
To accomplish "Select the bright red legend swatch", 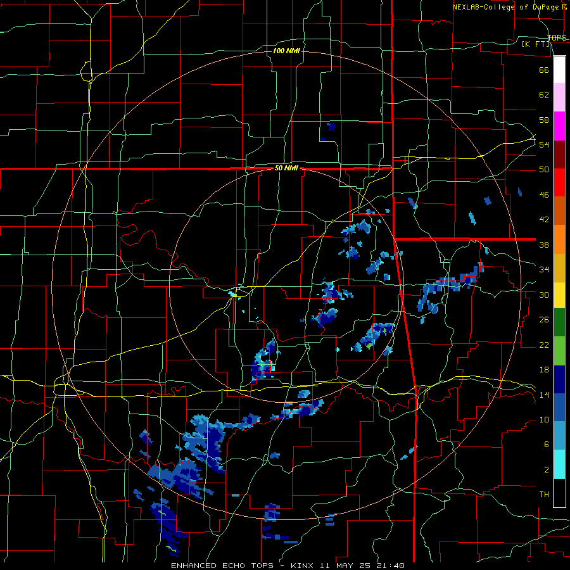I will (559, 182).
